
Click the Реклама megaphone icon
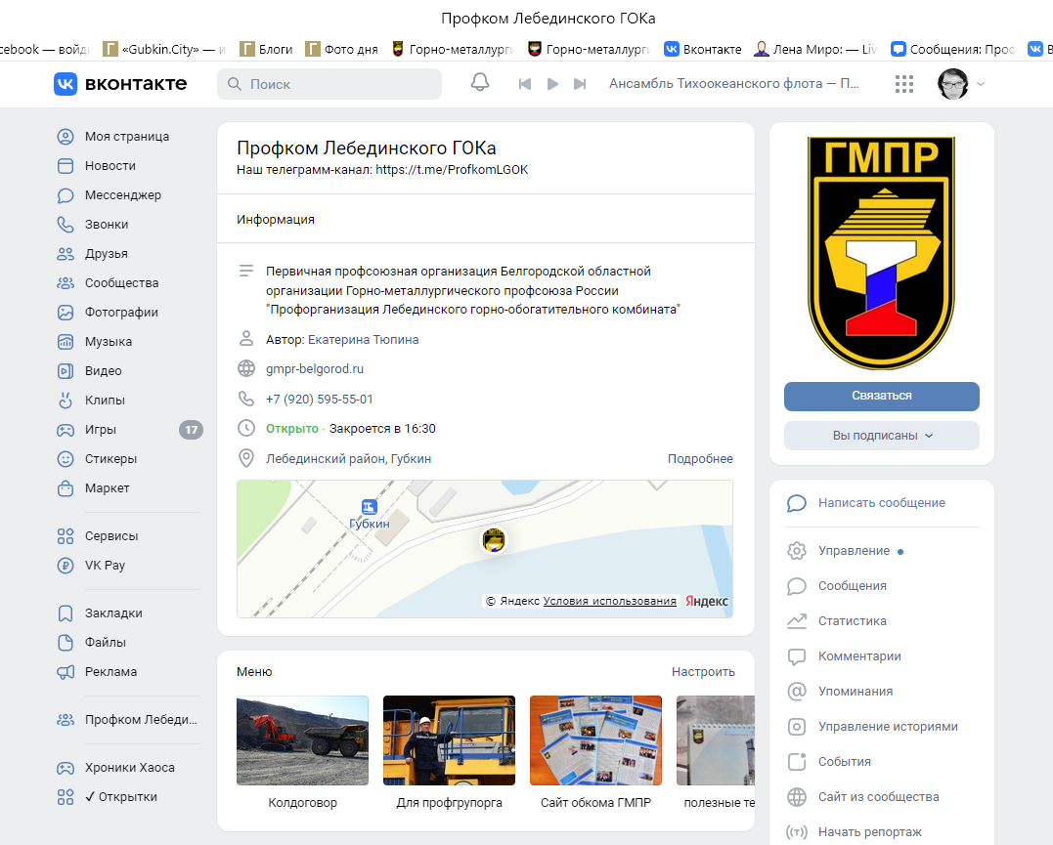[66, 672]
